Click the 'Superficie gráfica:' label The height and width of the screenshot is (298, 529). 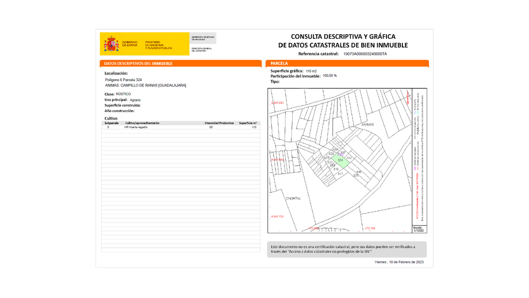[287, 71]
